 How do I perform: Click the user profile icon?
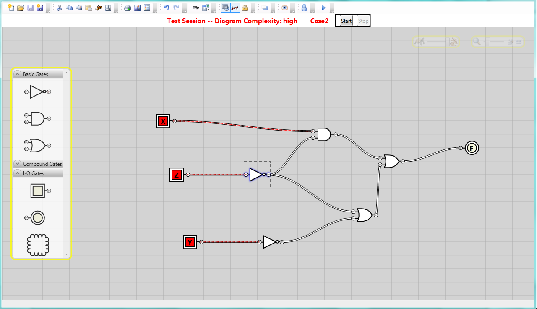pyautogui.click(x=304, y=8)
